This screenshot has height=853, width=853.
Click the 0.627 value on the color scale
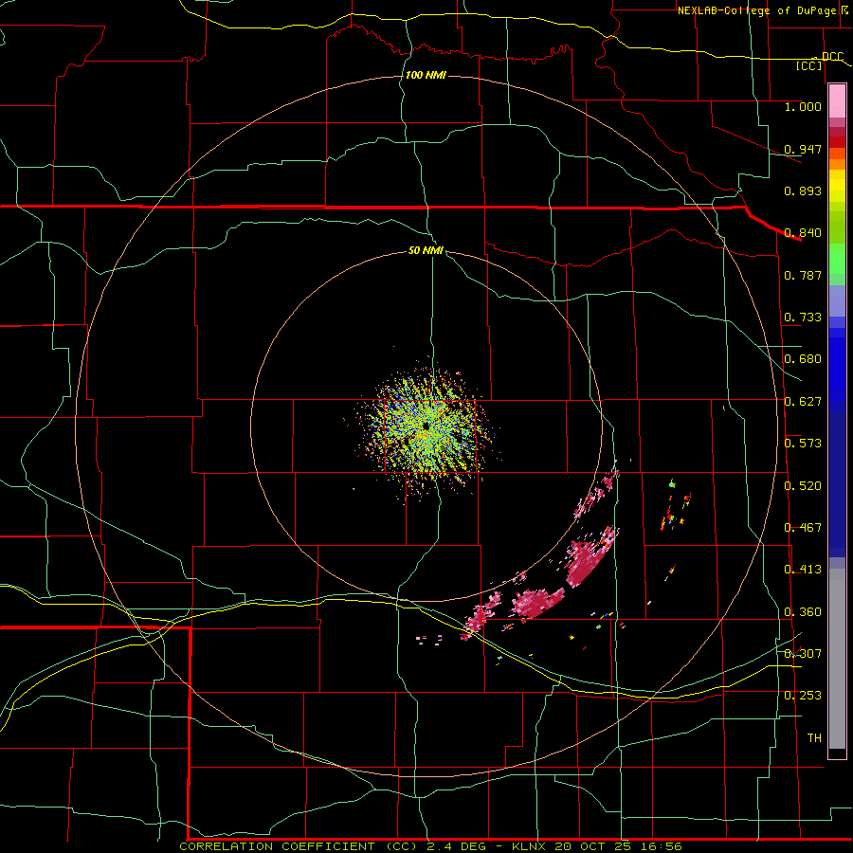coord(803,402)
